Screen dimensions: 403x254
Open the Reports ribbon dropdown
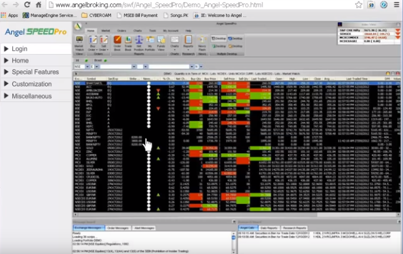click(x=188, y=43)
